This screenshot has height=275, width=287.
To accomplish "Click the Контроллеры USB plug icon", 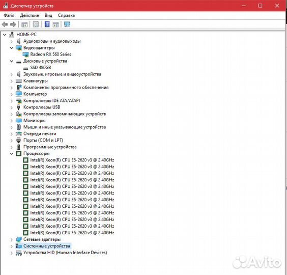I will click(x=18, y=107).
